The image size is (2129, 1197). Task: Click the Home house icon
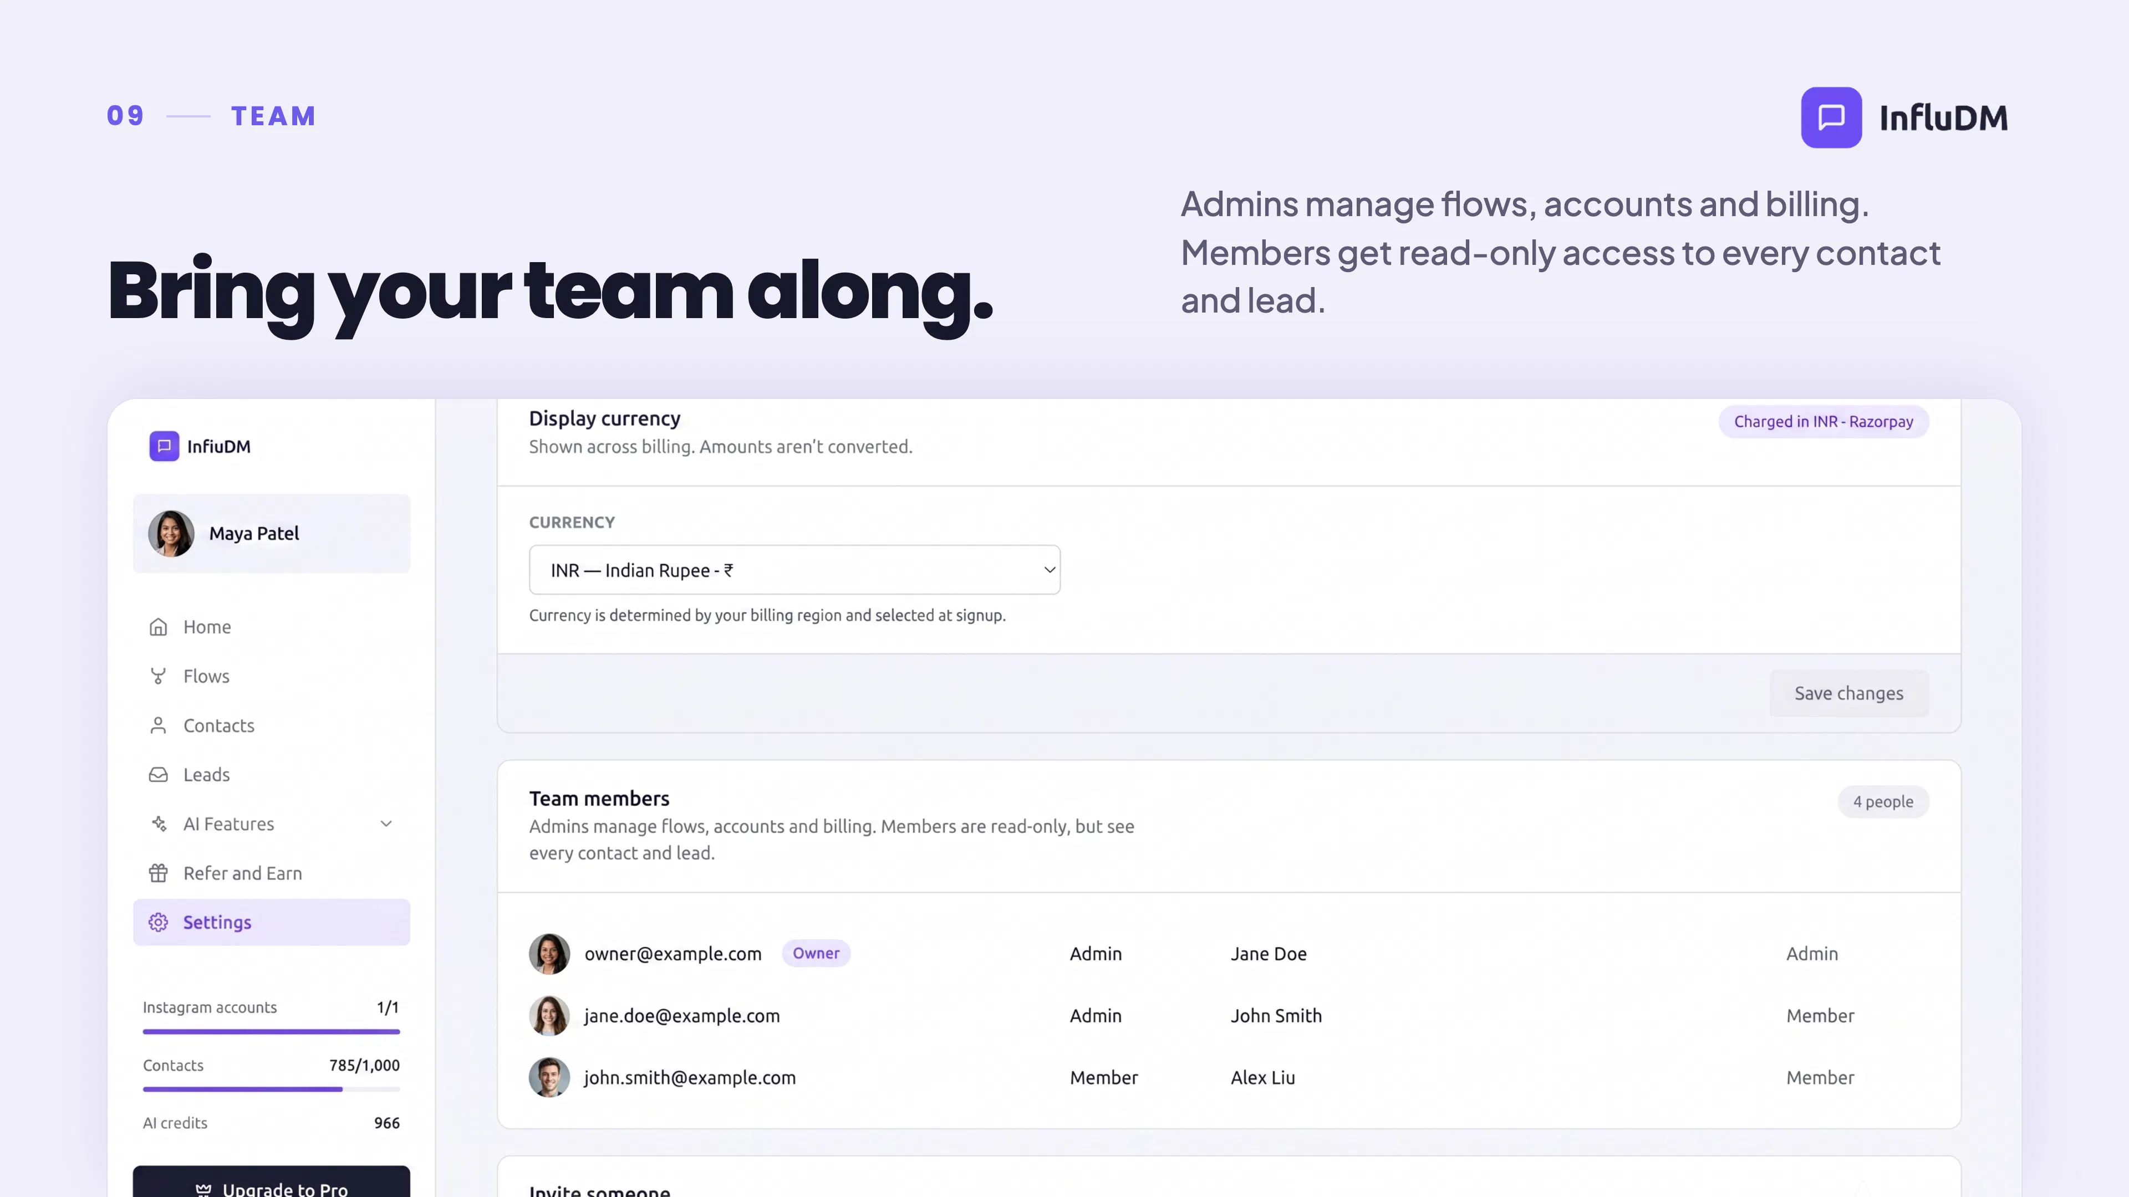click(x=158, y=627)
